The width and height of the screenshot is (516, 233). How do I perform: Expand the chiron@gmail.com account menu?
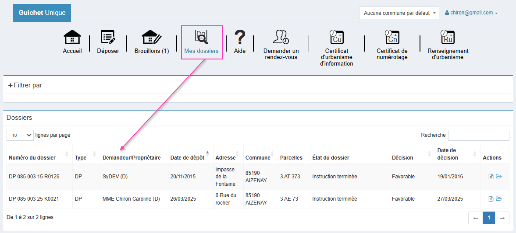click(471, 13)
